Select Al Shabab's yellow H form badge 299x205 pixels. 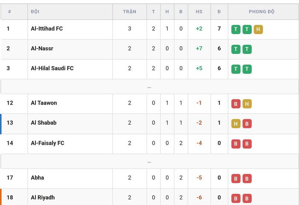tap(236, 123)
